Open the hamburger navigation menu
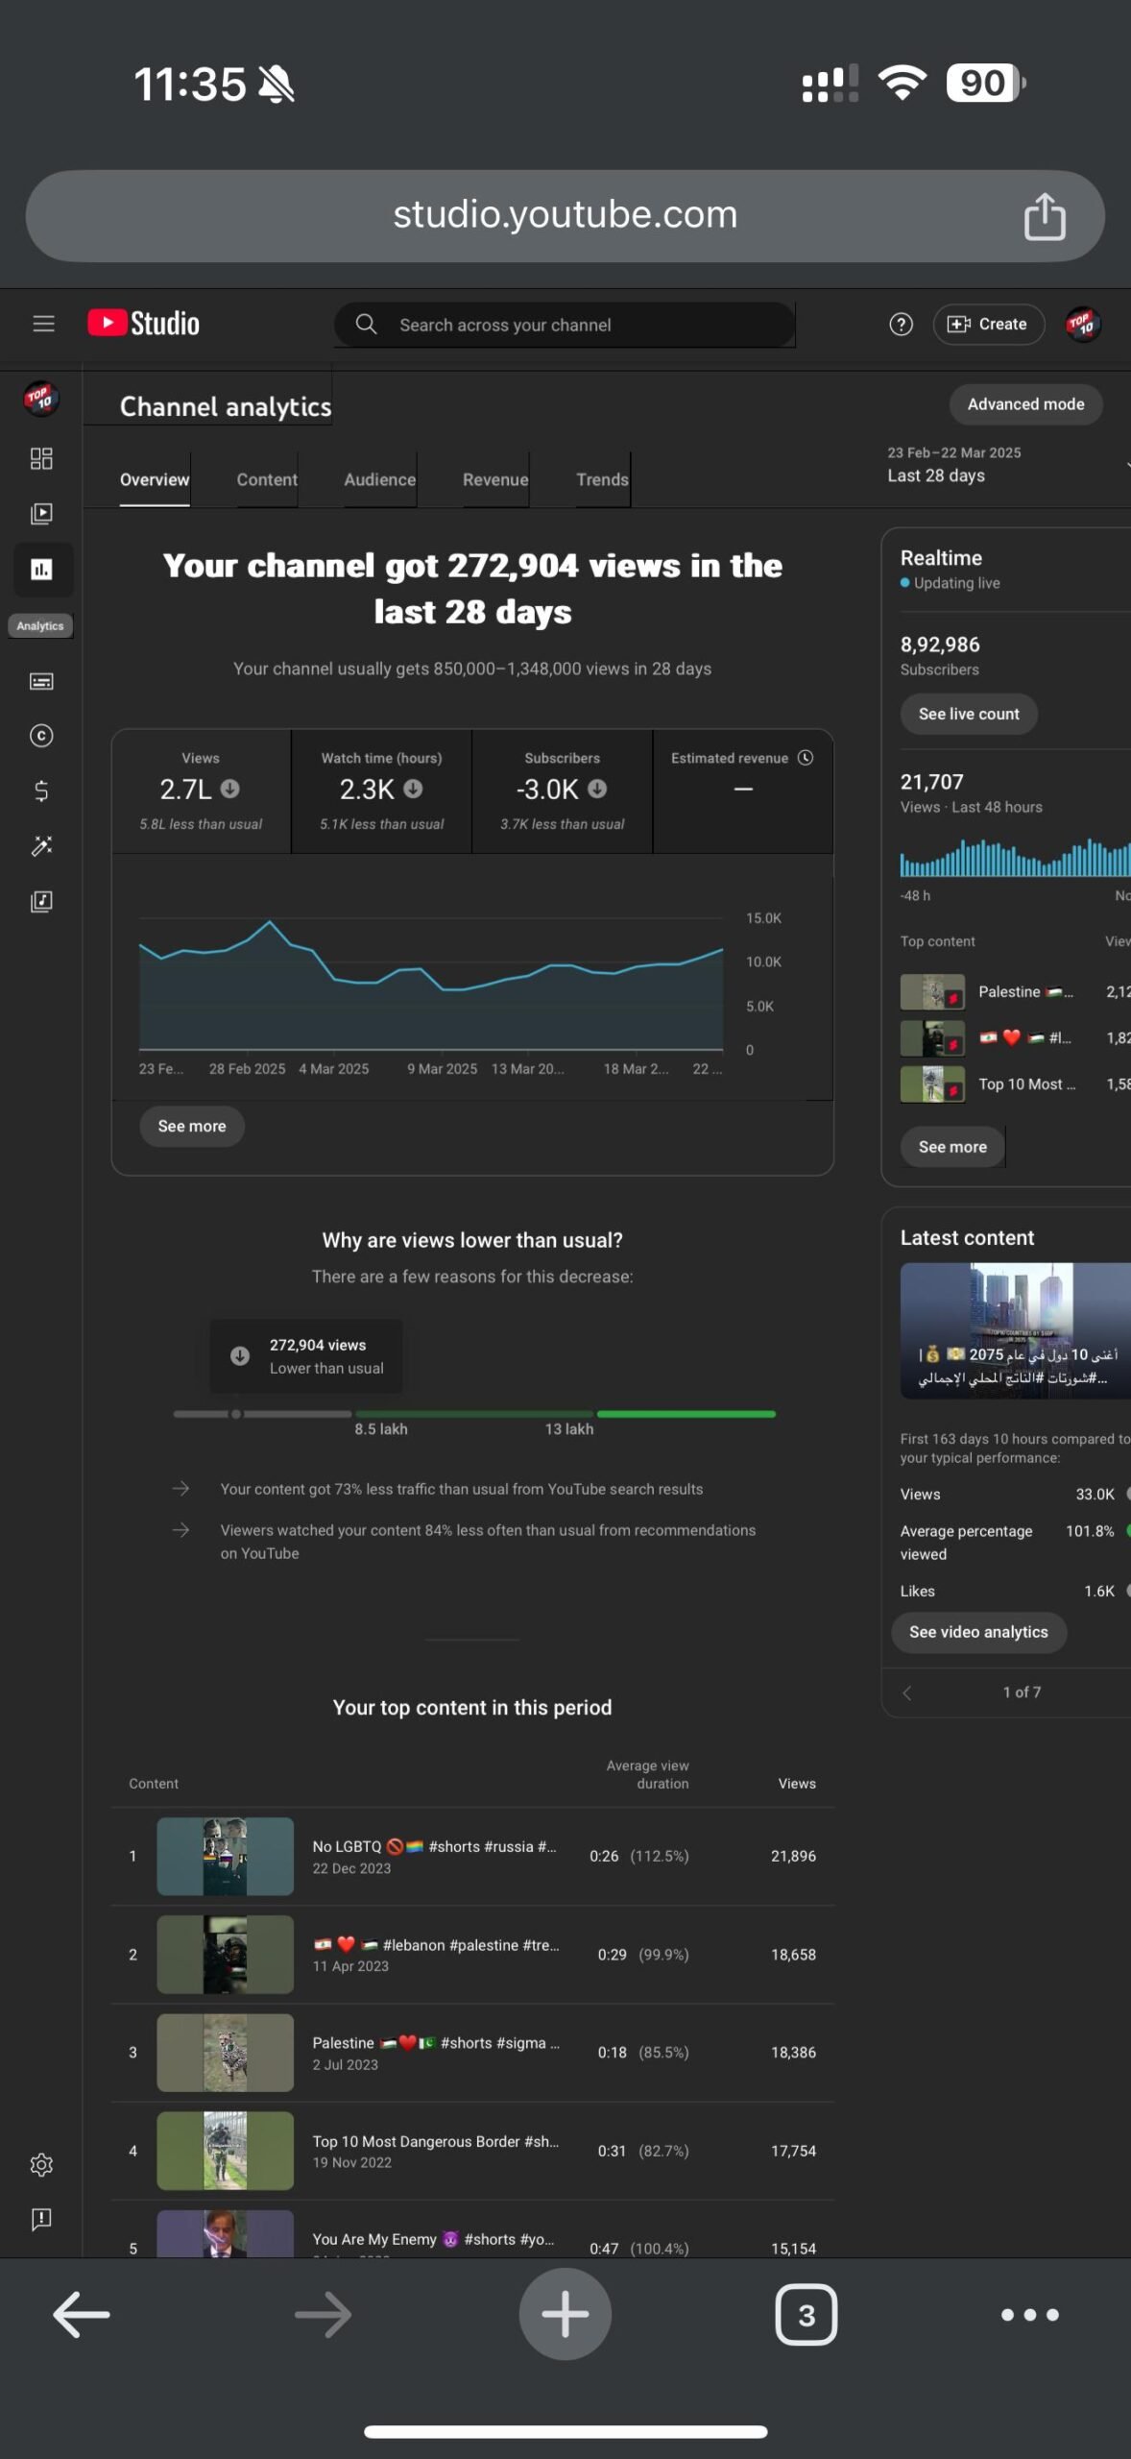Image resolution: width=1131 pixels, height=2459 pixels. pyautogui.click(x=43, y=324)
